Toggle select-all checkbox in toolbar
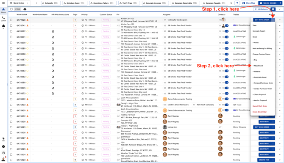 (11, 9)
